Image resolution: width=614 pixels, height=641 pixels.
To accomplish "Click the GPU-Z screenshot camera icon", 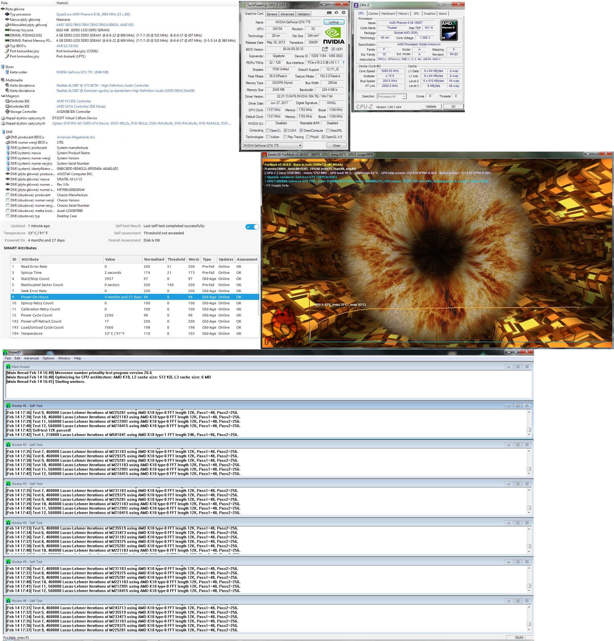I will (x=329, y=13).
